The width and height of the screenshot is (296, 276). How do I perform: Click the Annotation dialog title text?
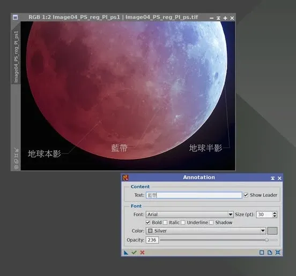(199, 178)
